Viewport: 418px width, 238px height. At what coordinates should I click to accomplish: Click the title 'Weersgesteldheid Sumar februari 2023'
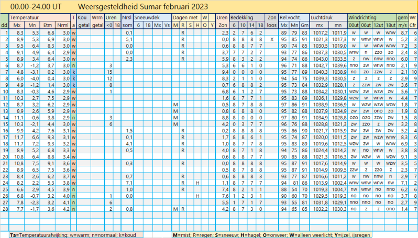pos(142,7)
